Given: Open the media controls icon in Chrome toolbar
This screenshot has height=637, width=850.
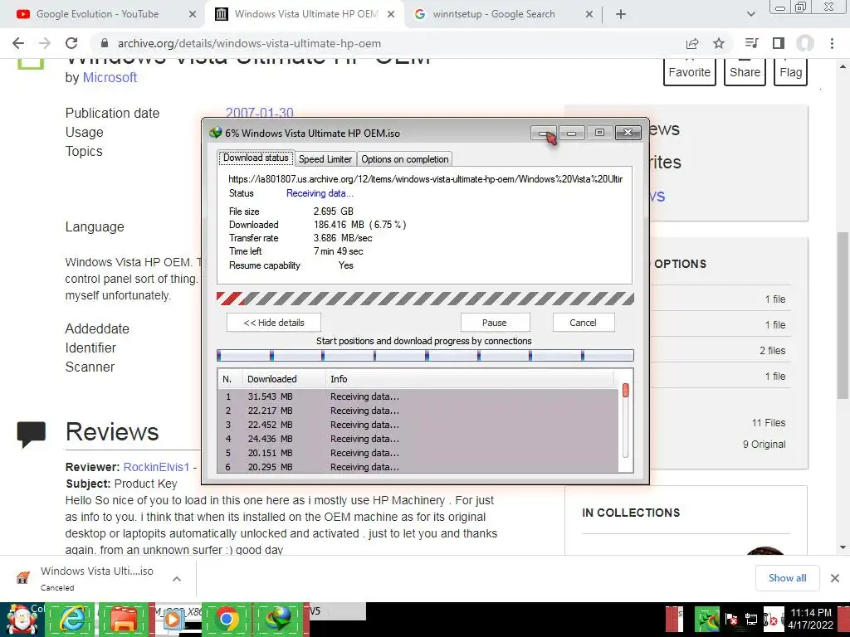Looking at the screenshot, I should (751, 43).
